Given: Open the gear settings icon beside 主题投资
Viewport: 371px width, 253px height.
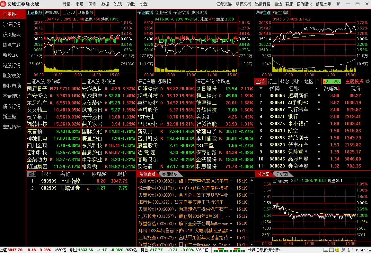Looking at the screenshot, I should (x=368, y=81).
